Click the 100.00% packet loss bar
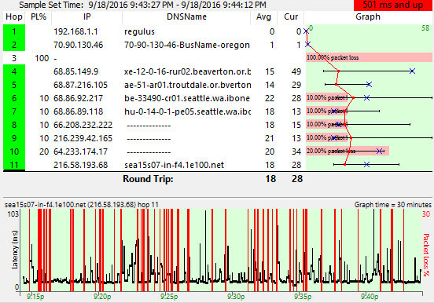 coord(369,57)
